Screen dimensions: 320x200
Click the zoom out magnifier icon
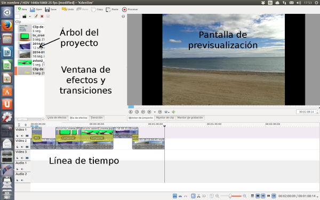(x=217, y=196)
